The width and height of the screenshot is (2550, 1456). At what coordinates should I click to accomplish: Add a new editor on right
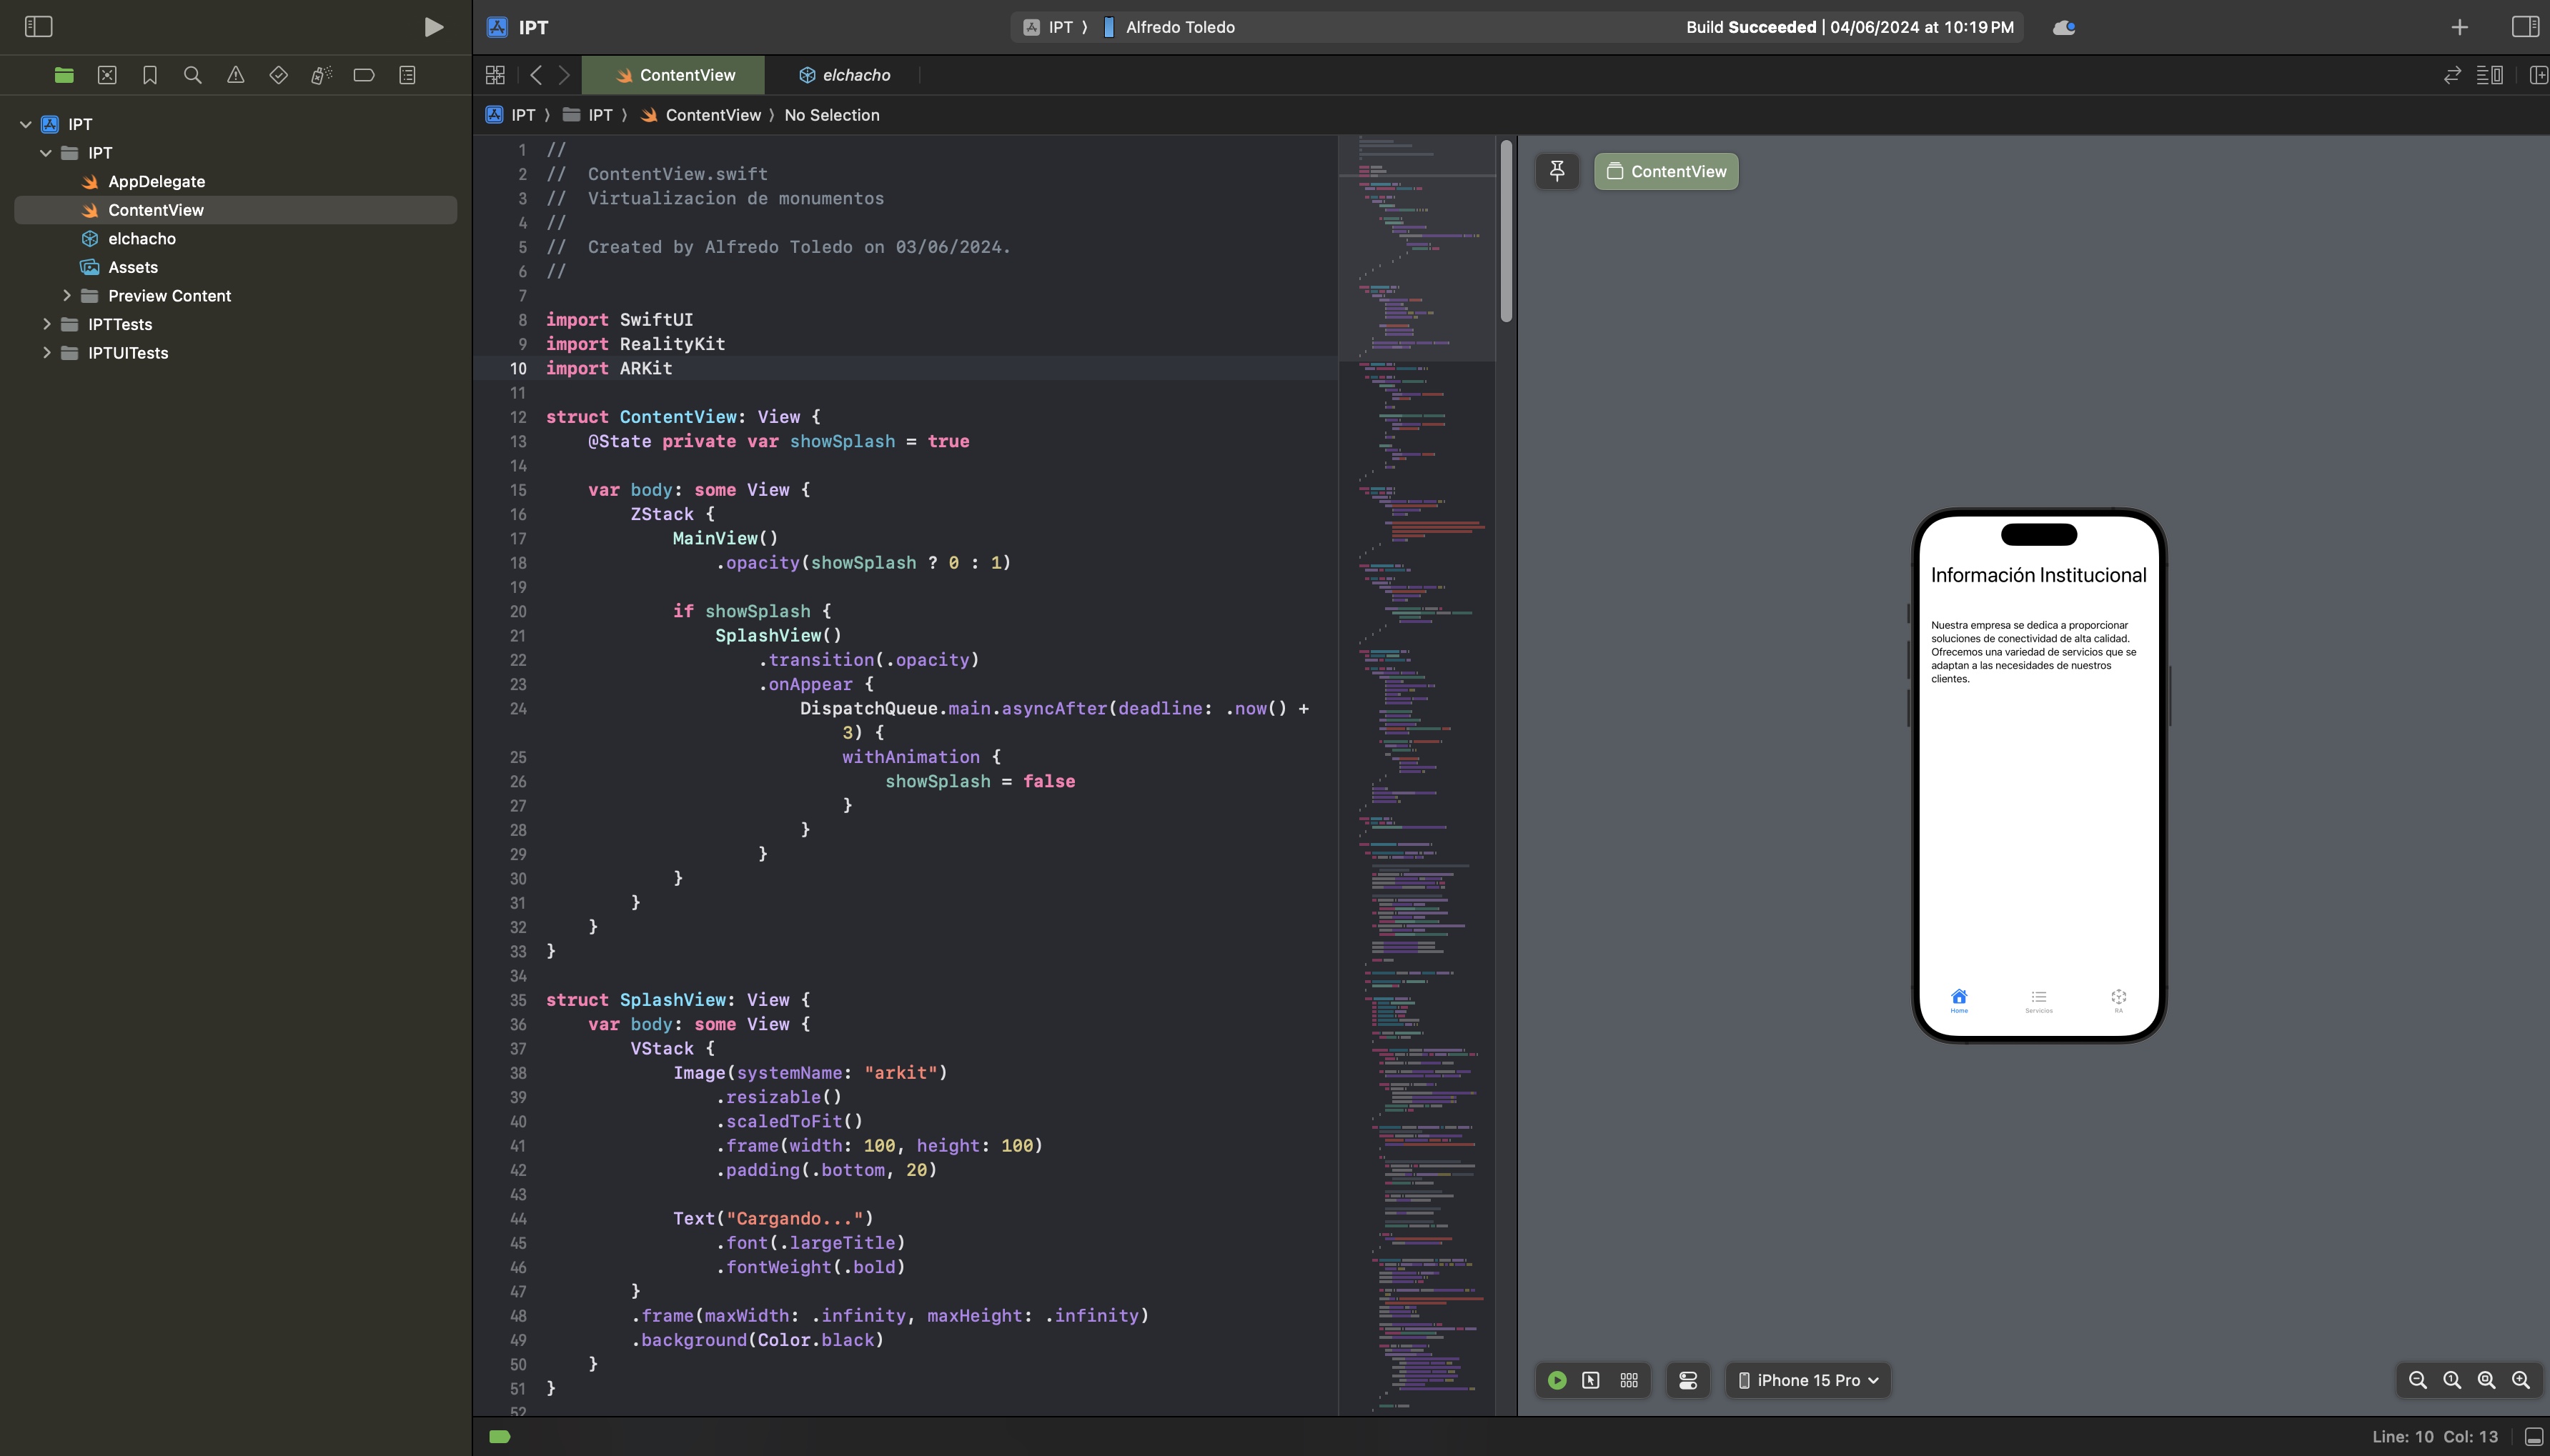pos(2539,75)
